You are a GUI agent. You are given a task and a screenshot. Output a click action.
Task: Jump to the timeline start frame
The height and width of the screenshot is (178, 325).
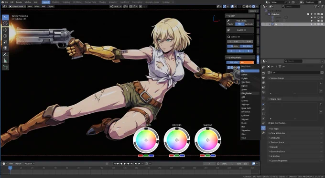click(115, 164)
